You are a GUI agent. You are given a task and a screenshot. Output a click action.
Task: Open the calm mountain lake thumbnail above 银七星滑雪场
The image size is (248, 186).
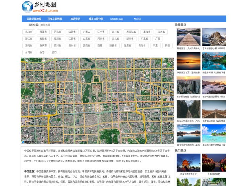click(x=188, y=133)
